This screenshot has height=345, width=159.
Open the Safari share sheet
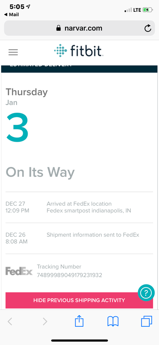[79, 321]
